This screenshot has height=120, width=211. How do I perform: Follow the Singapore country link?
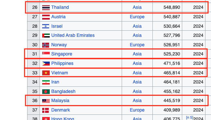coord(62,54)
